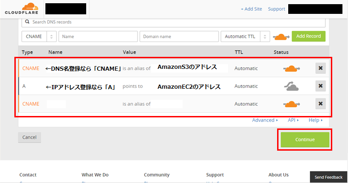The width and height of the screenshot is (348, 183).
Task: Toggle orange cloud for last CNAME row
Action: 291,104
